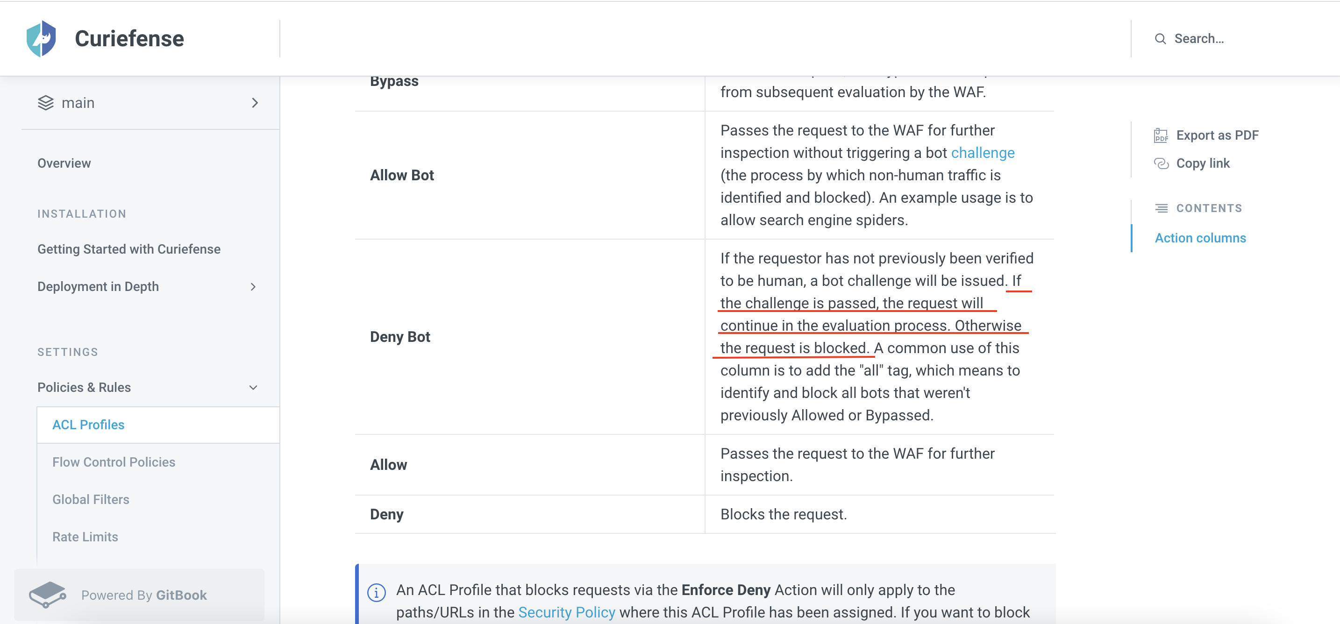Open Flow Control Policies page
This screenshot has width=1340, height=624.
[114, 462]
